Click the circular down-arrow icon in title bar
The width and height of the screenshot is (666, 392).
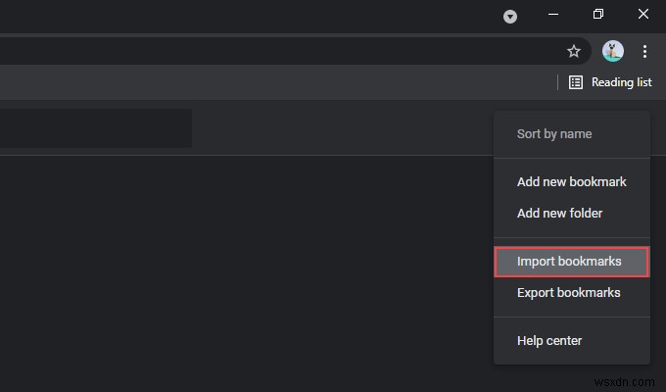(510, 17)
